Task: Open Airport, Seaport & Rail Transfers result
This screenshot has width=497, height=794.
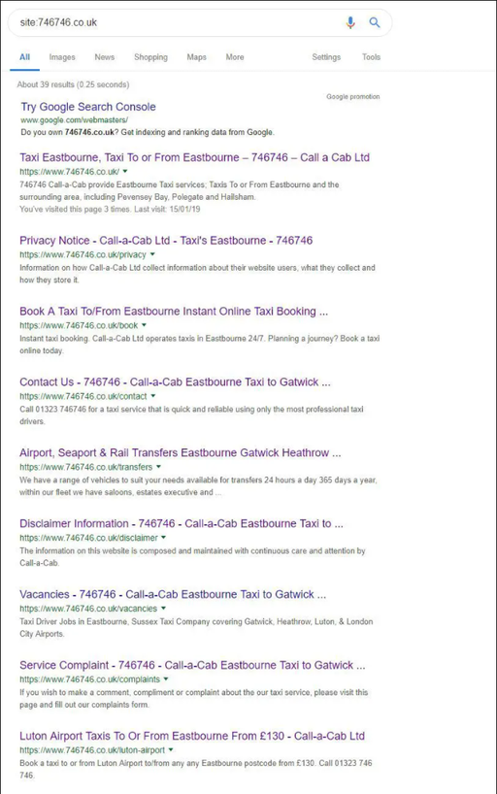Action: [x=181, y=453]
